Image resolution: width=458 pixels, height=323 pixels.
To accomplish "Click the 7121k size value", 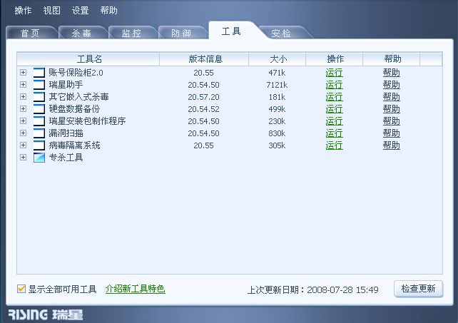I will [277, 85].
